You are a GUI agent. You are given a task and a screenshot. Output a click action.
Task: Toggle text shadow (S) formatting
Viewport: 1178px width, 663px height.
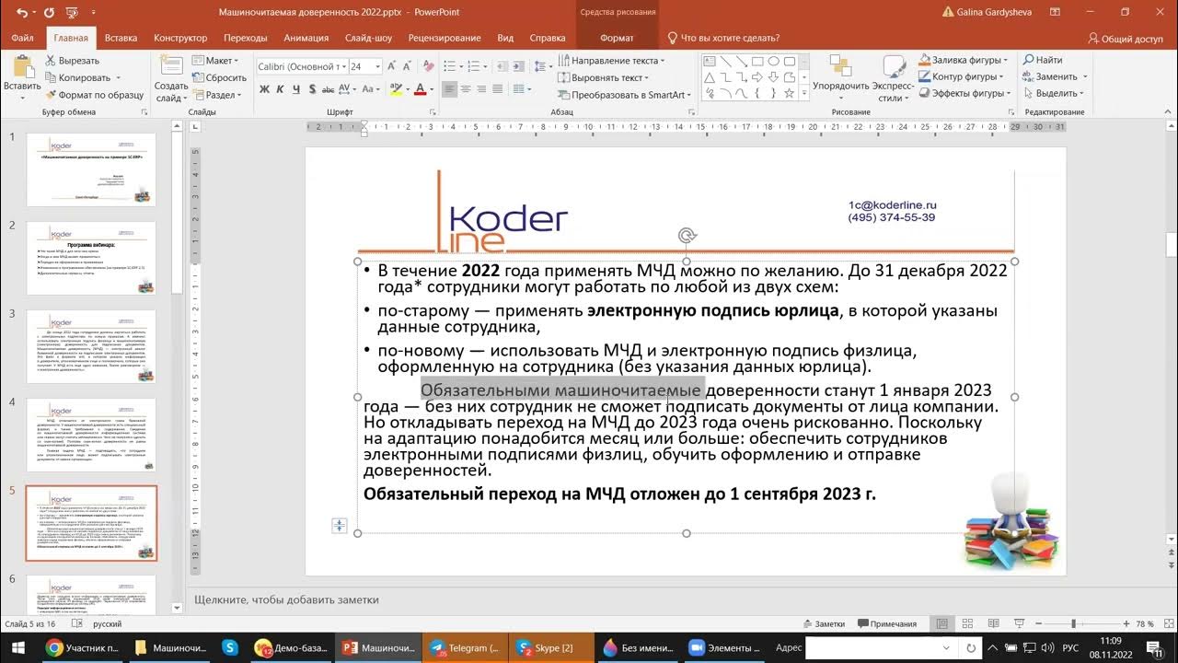(313, 89)
